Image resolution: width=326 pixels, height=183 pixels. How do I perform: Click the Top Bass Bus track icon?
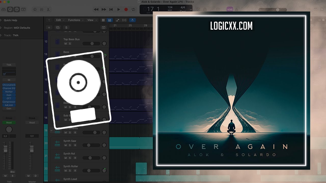58,41
